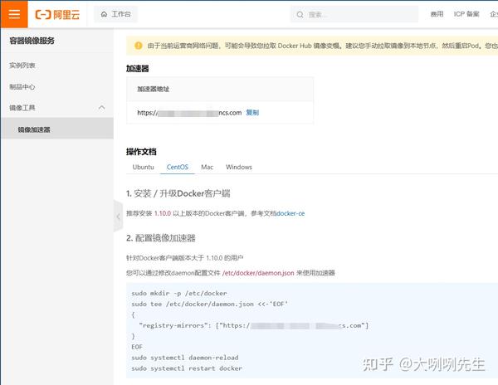Switch to the Windows tab
The height and width of the screenshot is (385, 498).
(x=239, y=167)
